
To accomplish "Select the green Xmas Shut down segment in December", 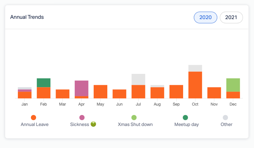I will coord(233,85).
